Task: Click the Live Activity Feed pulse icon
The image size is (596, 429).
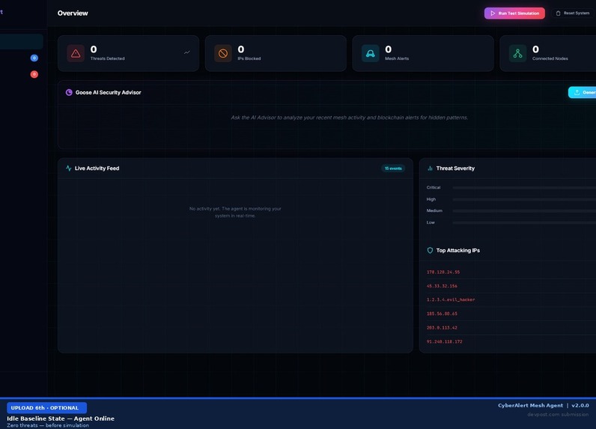Action: (68, 168)
